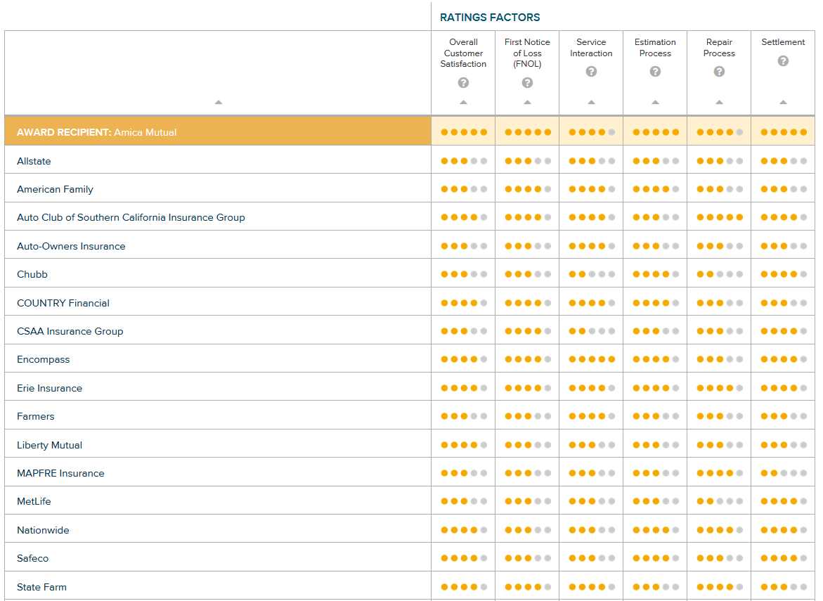Open Auto Club of Southern California Insurance Group
The width and height of the screenshot is (823, 601).
tap(131, 217)
